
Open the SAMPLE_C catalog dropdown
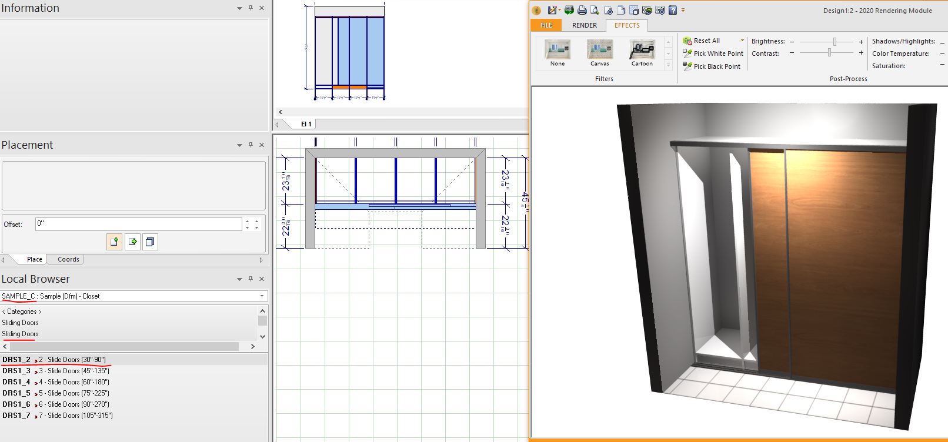click(262, 296)
